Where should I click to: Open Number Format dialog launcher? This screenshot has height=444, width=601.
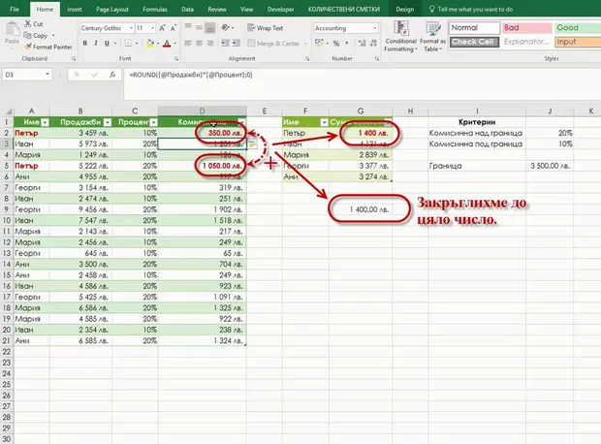[x=377, y=59]
